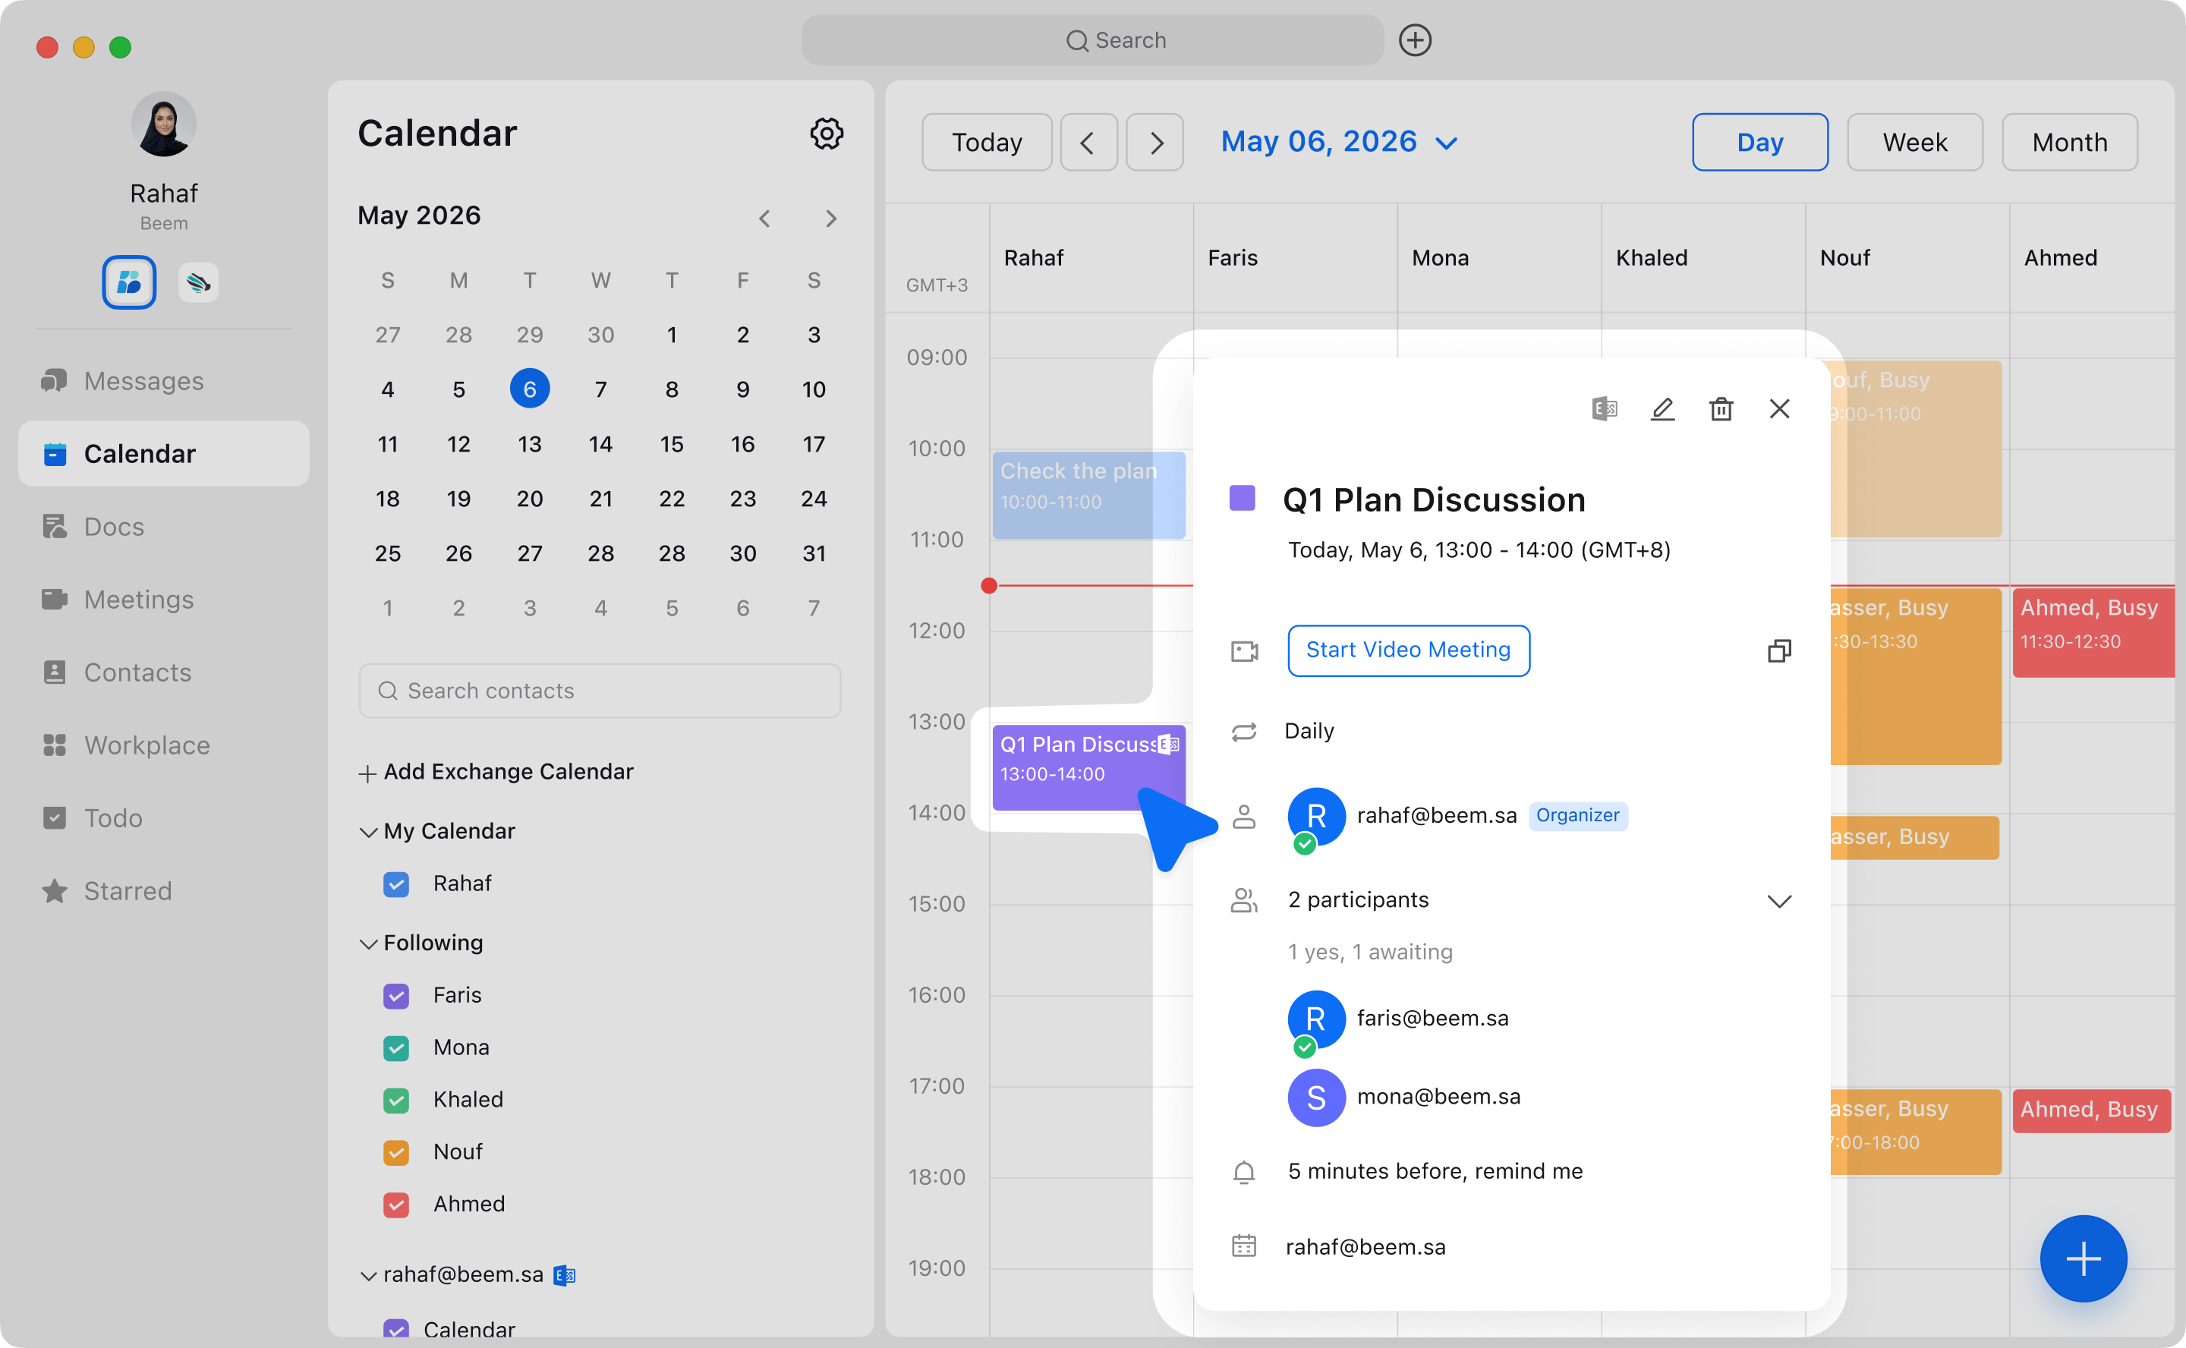The height and width of the screenshot is (1348, 2186).
Task: Open the May 06, 2026 date dropdown
Action: point(1340,142)
